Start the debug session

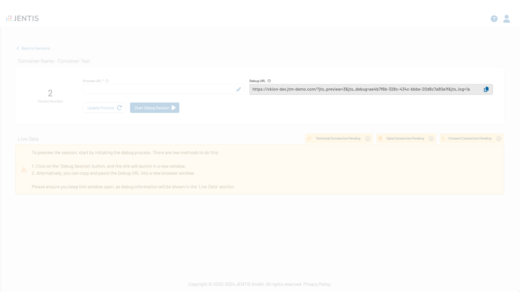point(154,108)
